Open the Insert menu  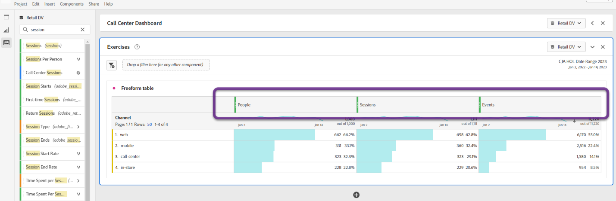tap(50, 4)
